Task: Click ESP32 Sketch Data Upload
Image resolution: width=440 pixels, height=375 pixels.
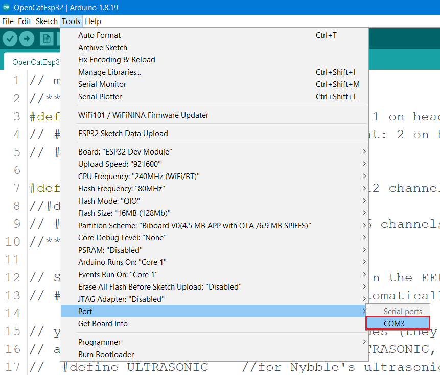Action: pyautogui.click(x=123, y=134)
